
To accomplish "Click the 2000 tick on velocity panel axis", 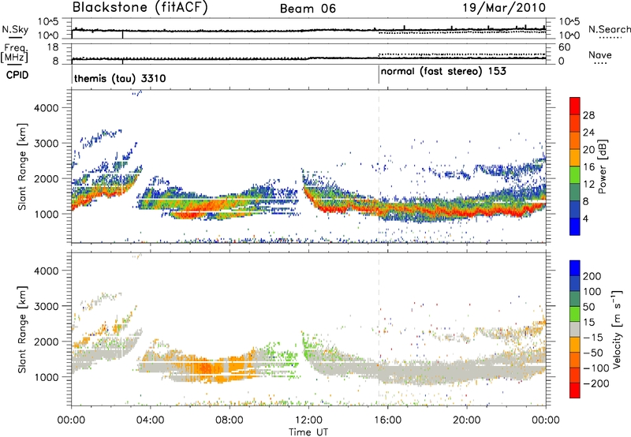I will point(47,342).
